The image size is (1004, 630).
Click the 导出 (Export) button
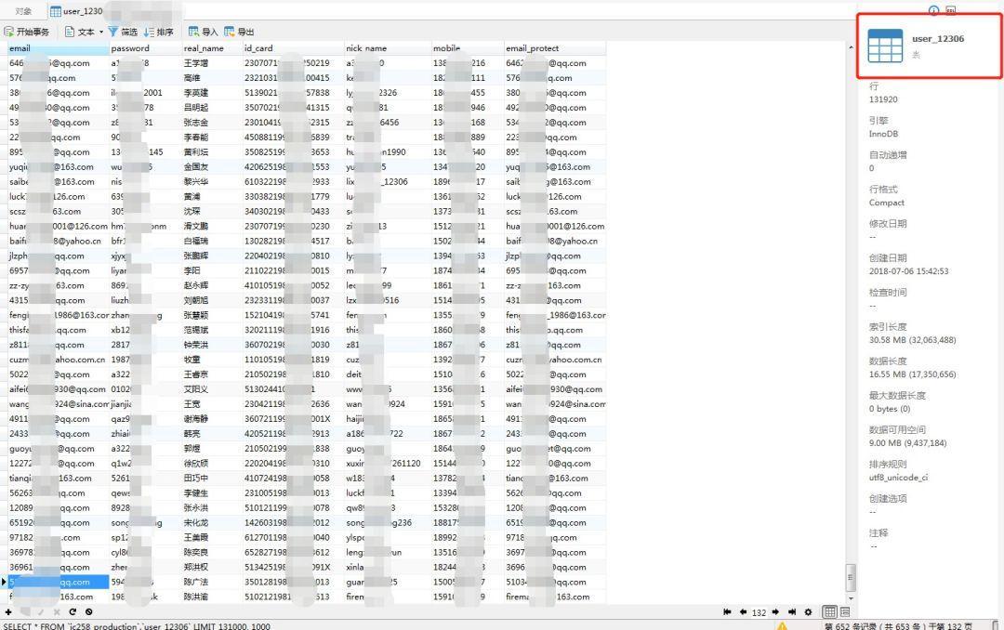tap(239, 32)
